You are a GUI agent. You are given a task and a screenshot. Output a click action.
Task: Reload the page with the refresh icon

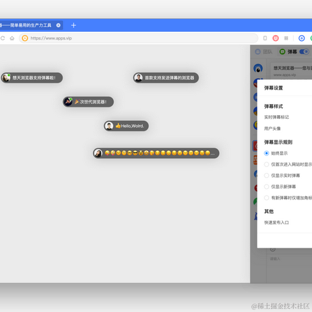(3, 38)
